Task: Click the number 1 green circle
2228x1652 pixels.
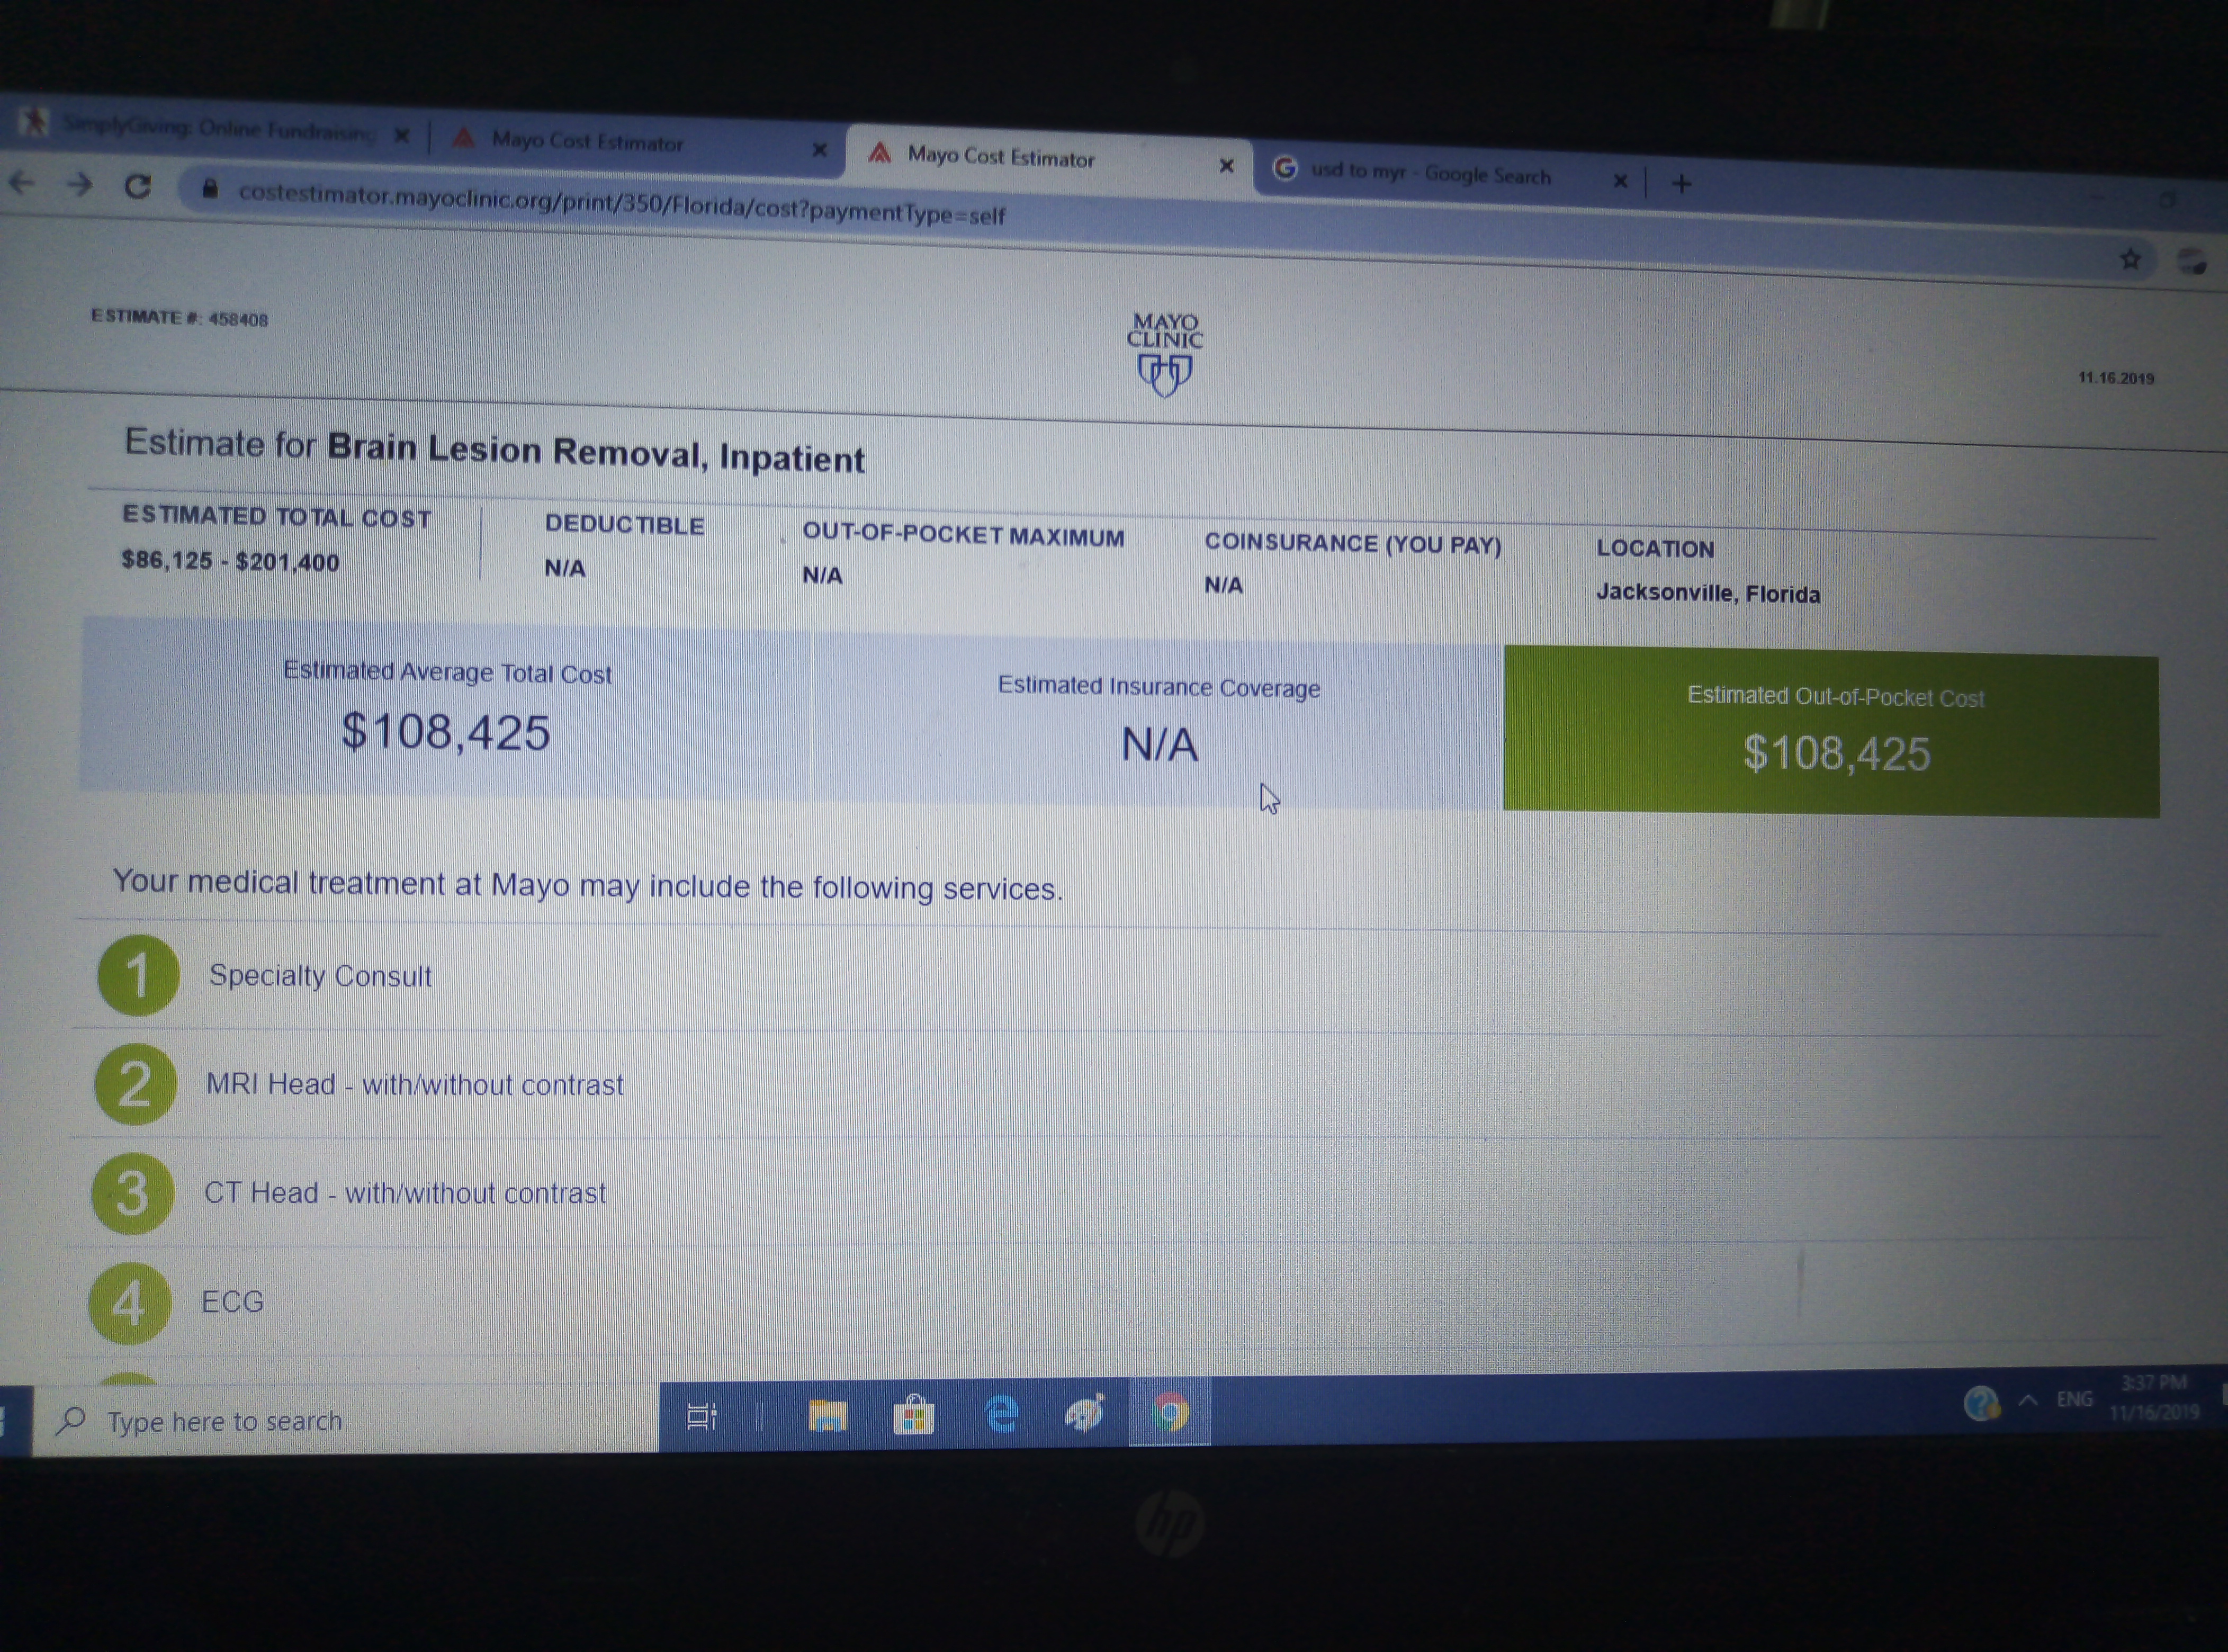Action: click(x=138, y=975)
